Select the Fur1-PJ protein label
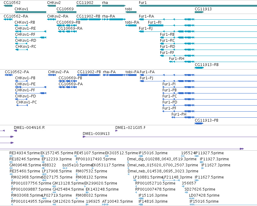This screenshot has height=206, width=257. click(146, 78)
